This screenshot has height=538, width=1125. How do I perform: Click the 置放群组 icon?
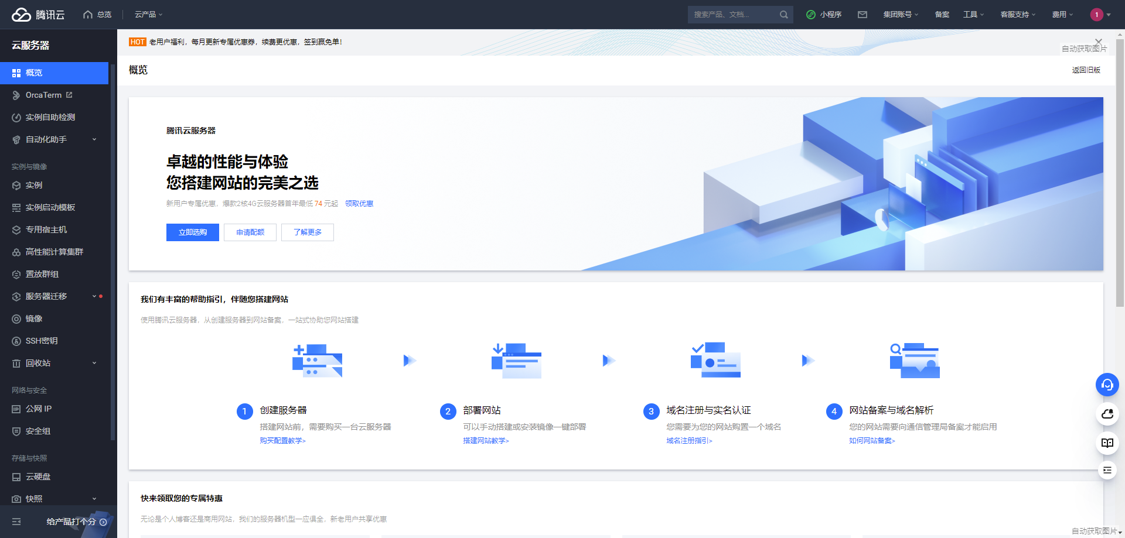[16, 275]
